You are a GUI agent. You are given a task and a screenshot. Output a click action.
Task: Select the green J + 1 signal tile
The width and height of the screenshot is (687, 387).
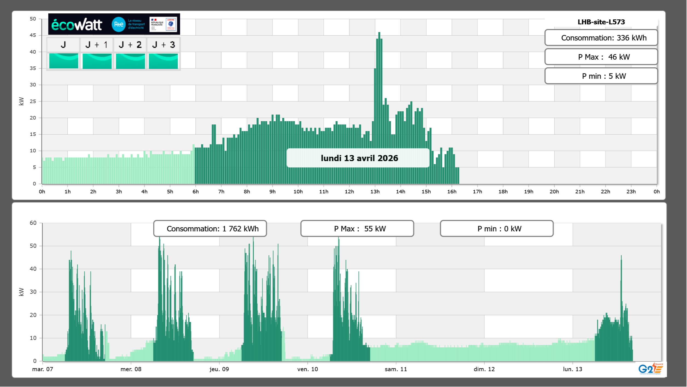pyautogui.click(x=97, y=61)
